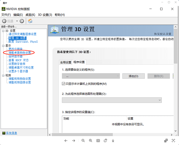
Task: Go to next image in photo viewer
Action: 73,141
